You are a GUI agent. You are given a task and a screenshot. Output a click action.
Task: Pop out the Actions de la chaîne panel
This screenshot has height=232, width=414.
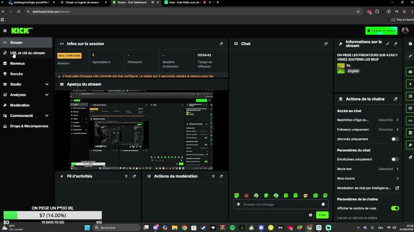pyautogui.click(x=396, y=99)
